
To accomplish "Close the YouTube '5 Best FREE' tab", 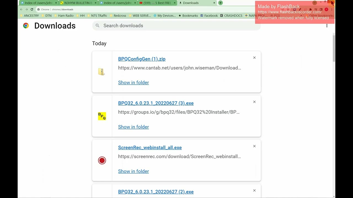I will [175, 3].
